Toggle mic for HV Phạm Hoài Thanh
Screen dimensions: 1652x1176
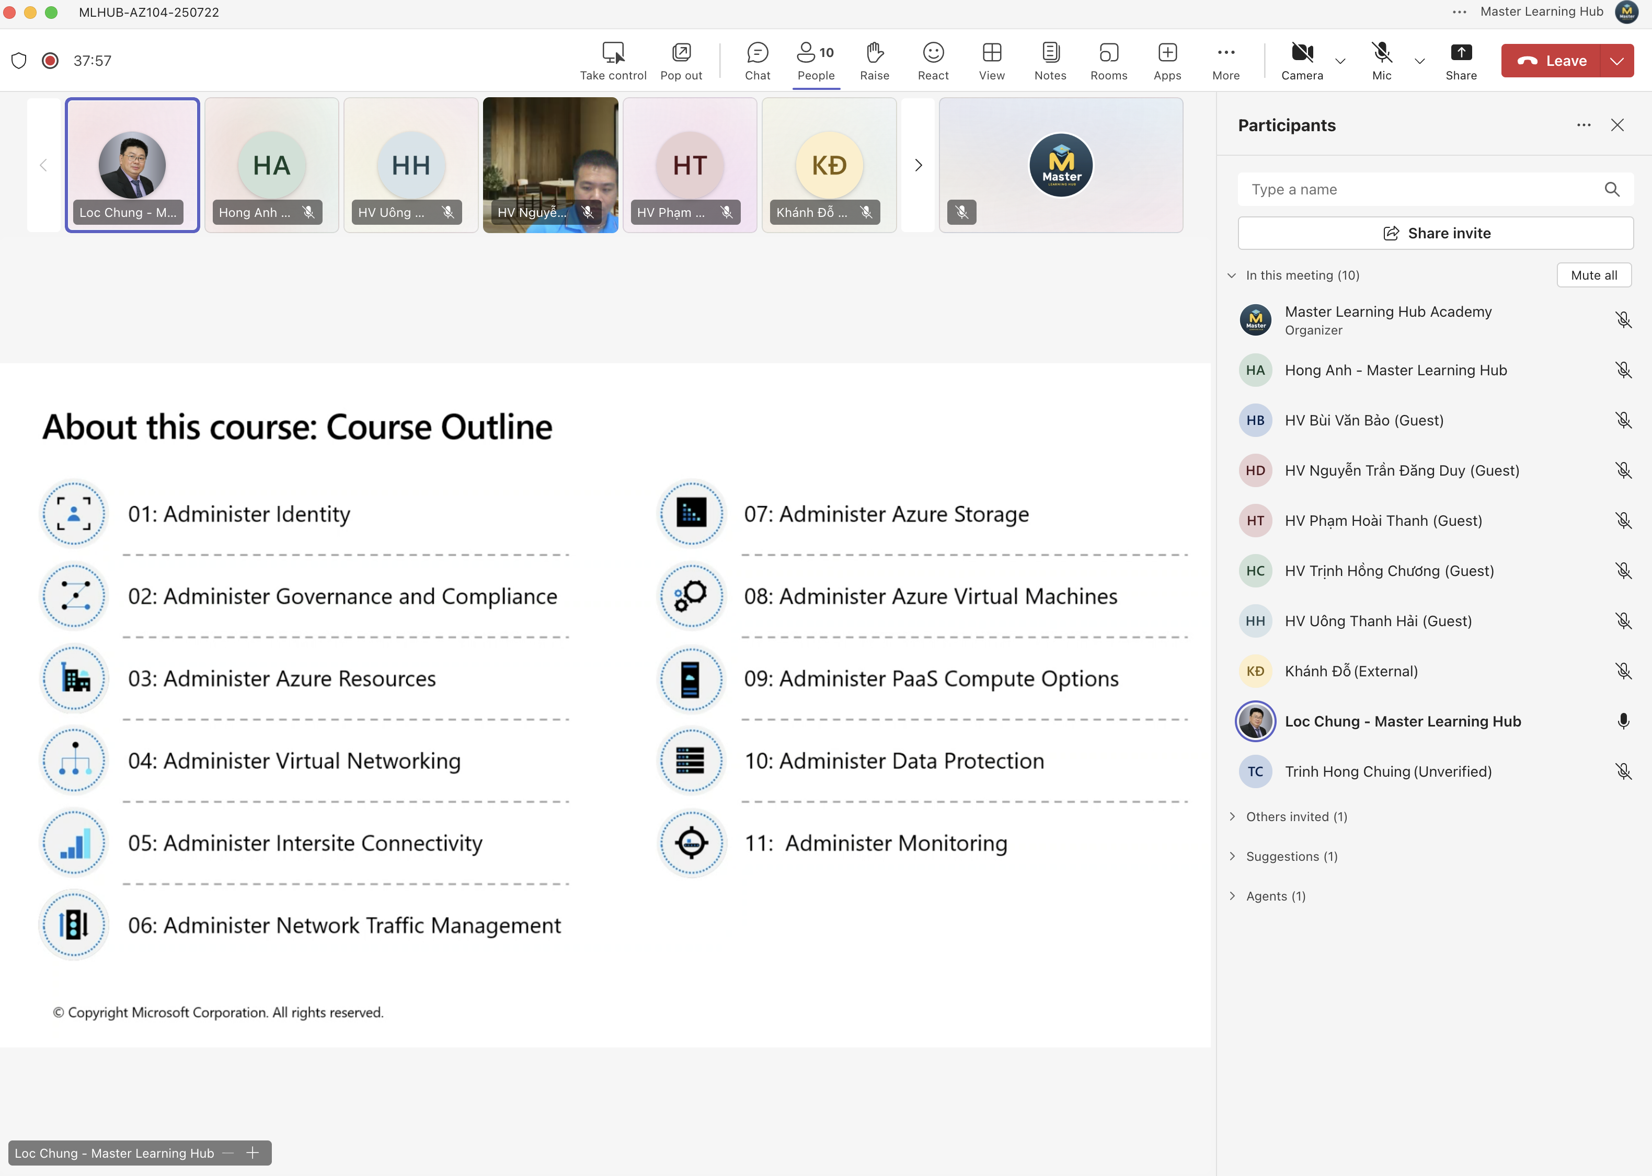coord(1623,521)
